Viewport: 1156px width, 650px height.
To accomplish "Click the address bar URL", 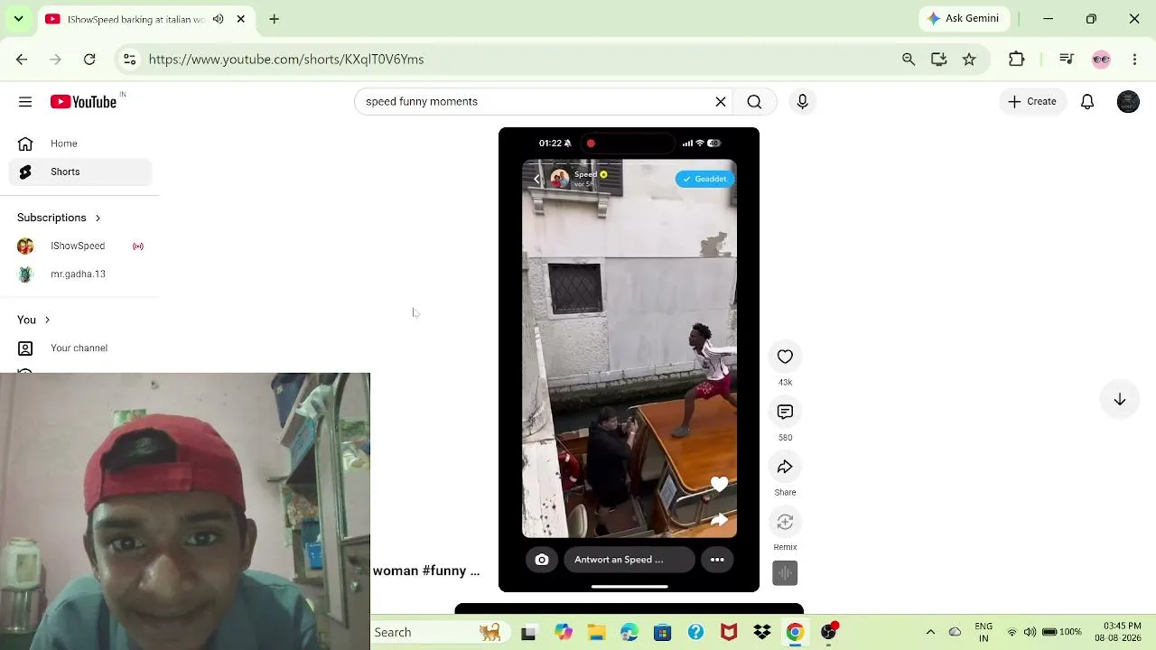I will (x=286, y=60).
